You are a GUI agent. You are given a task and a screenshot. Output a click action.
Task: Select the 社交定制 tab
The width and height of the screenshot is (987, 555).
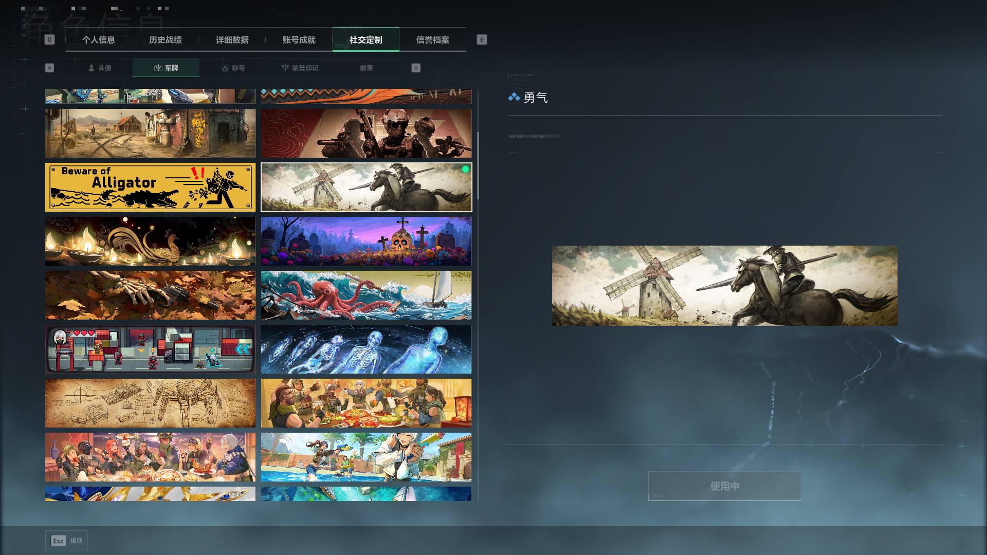(365, 40)
